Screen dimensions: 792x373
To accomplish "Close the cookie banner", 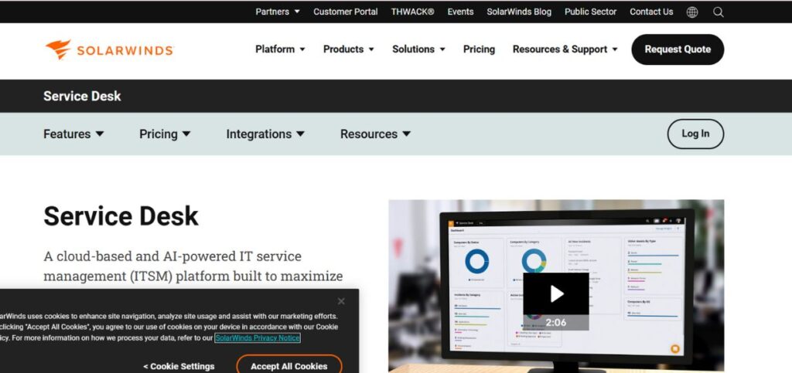I will click(x=341, y=301).
